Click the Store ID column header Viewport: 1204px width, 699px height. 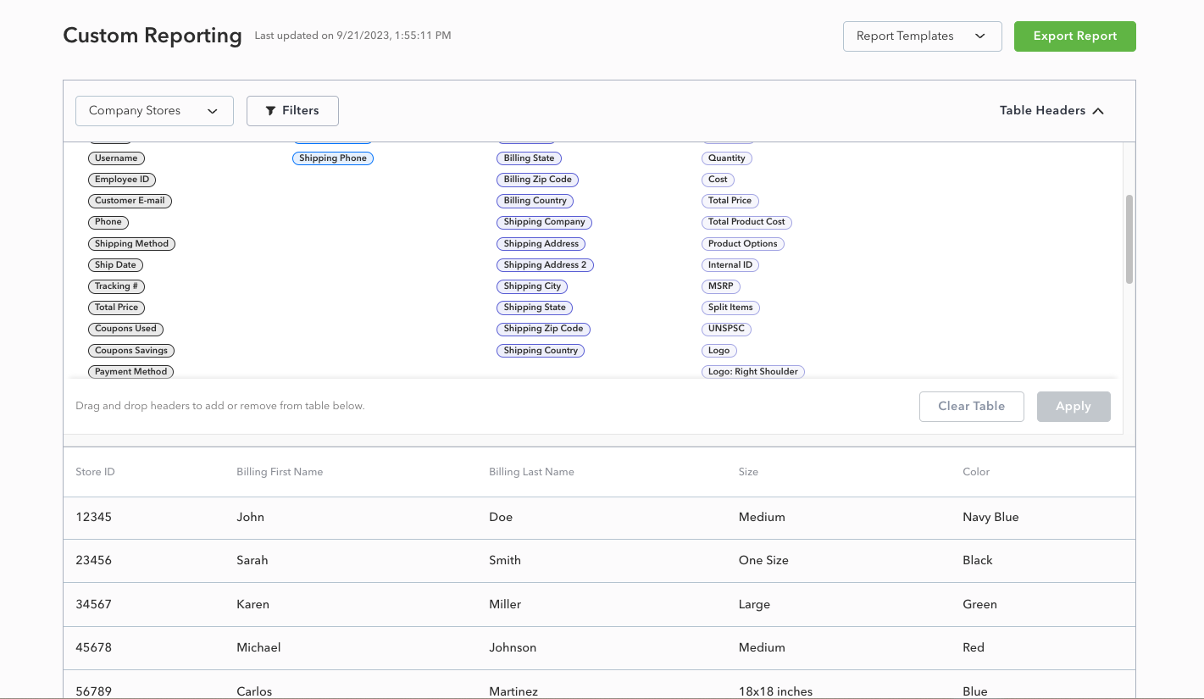95,472
